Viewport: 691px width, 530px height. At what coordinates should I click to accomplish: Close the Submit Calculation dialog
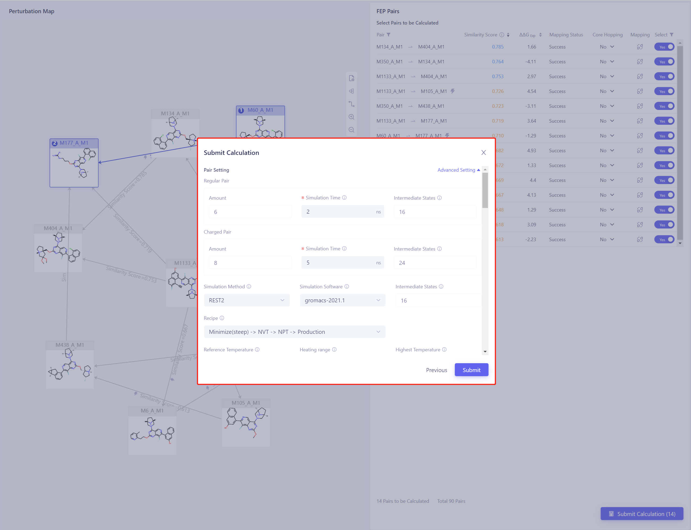pos(483,153)
